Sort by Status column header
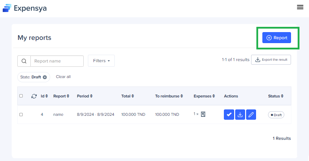 (x=275, y=96)
